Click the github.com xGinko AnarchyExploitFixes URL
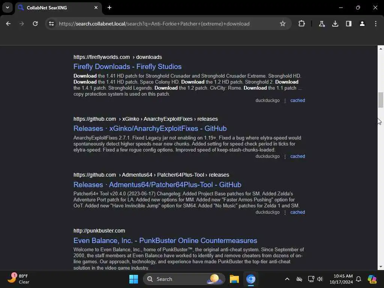 pos(145,119)
